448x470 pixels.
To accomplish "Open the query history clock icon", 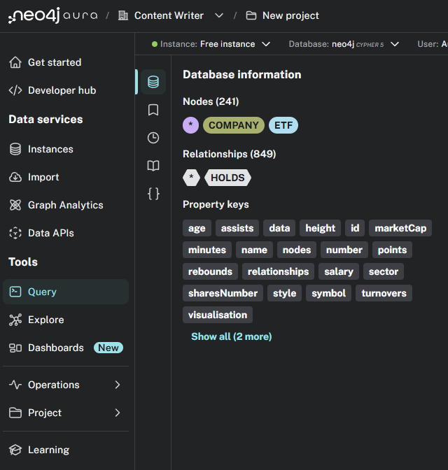I will pos(153,138).
